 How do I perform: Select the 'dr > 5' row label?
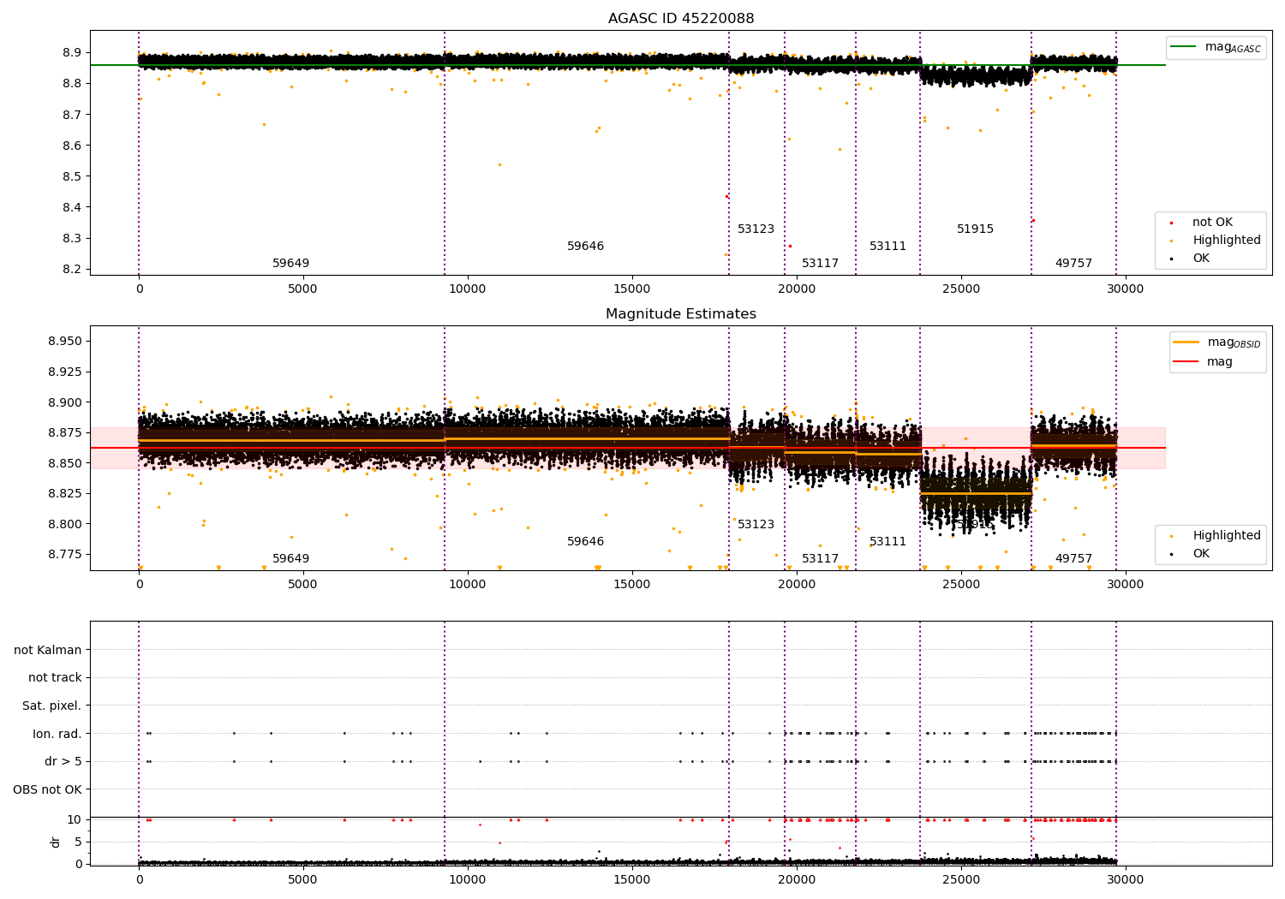point(63,761)
